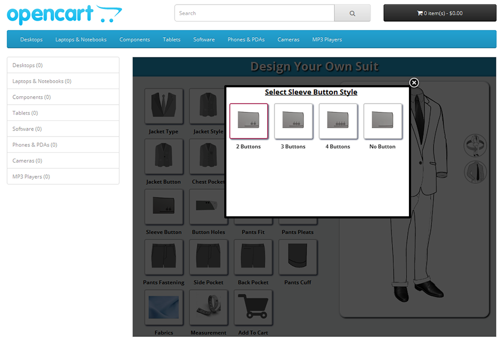This screenshot has height=344, width=503.
Task: Select Software (0) in the sidebar
Action: pos(63,129)
